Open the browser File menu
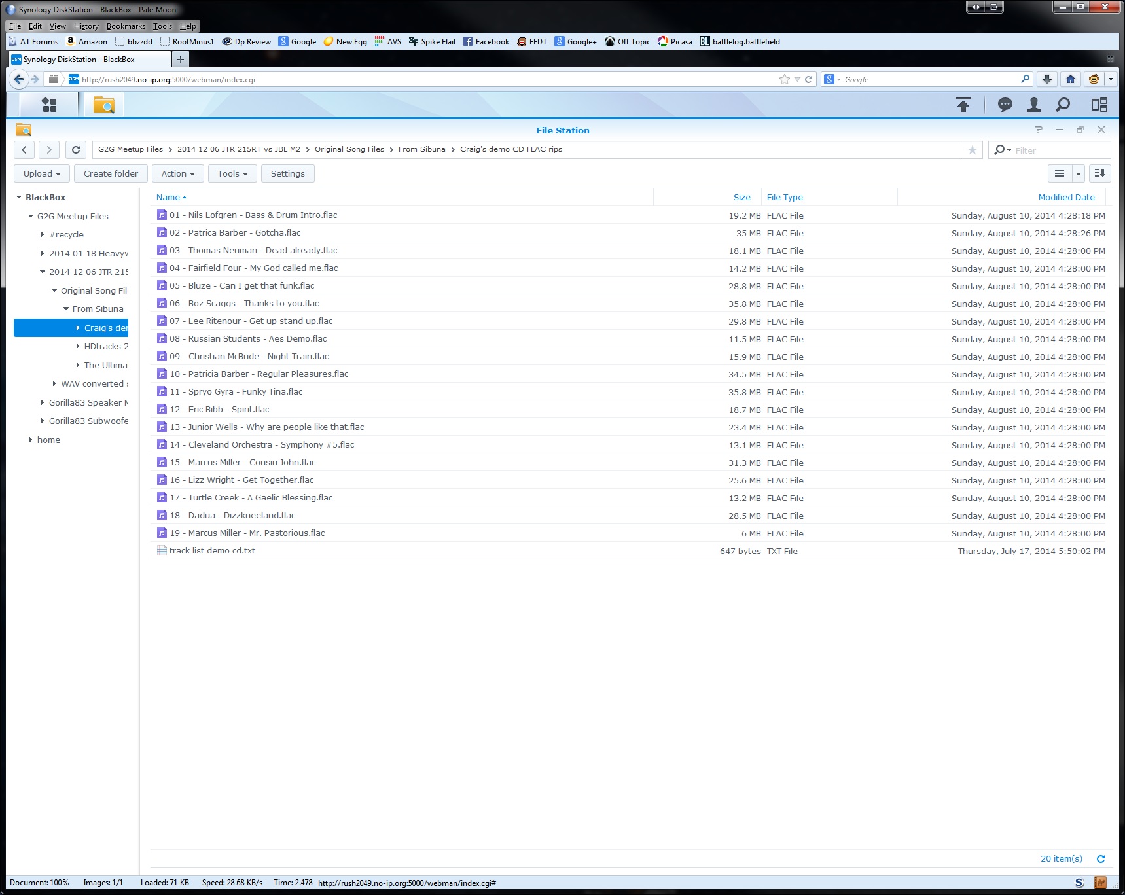This screenshot has height=895, width=1125. pyautogui.click(x=15, y=26)
